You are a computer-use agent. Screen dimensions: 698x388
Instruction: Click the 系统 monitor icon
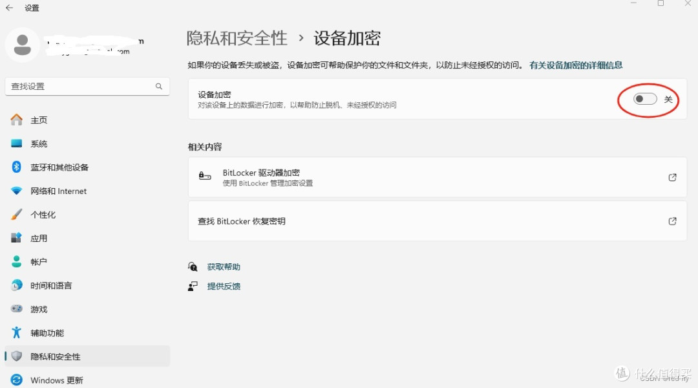click(16, 144)
